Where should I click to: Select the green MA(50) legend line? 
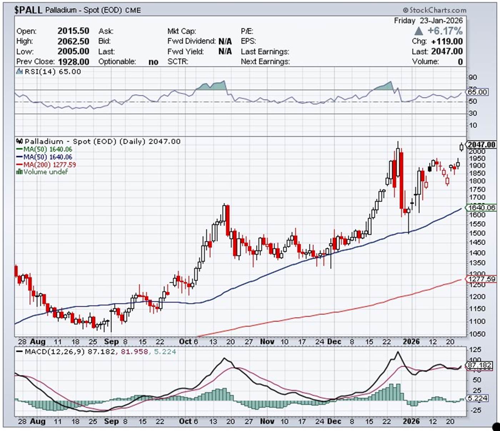(20, 149)
